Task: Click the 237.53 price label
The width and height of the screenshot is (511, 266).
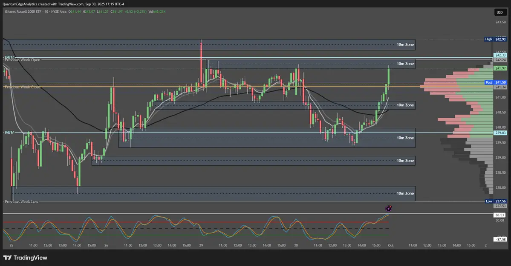Action: coord(500,206)
